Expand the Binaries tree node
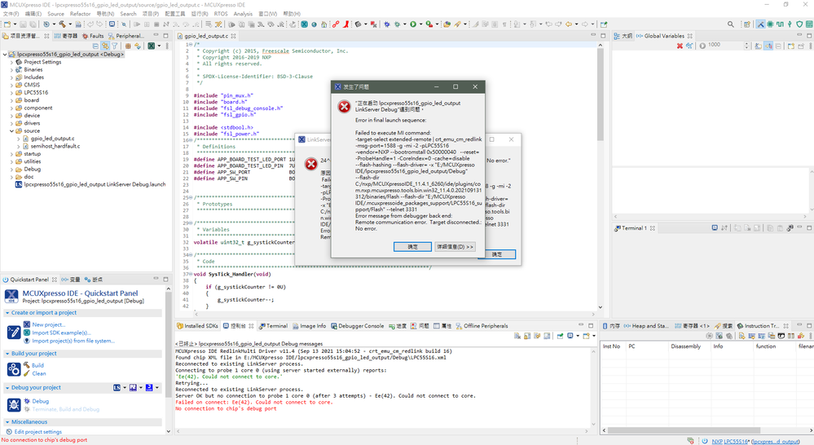The image size is (814, 445). [12, 69]
